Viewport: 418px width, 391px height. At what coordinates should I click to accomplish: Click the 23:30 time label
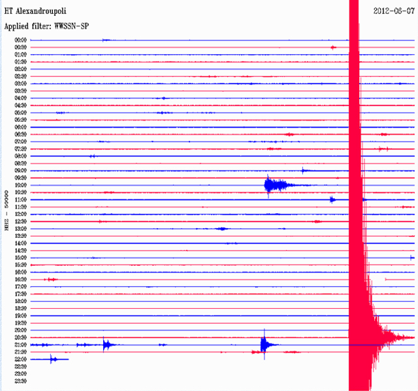tap(20, 381)
